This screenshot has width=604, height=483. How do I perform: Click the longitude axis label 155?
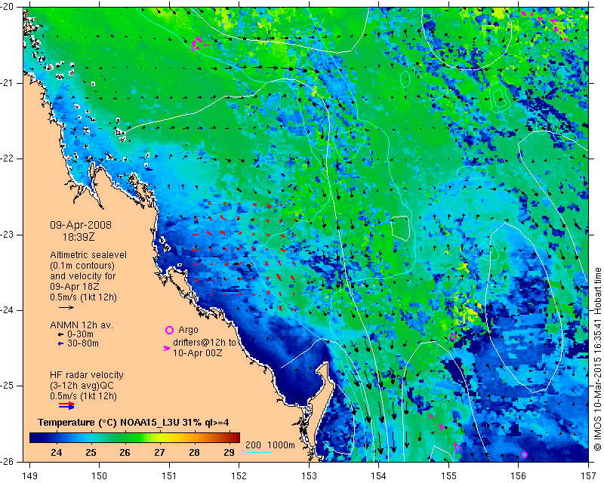point(448,475)
